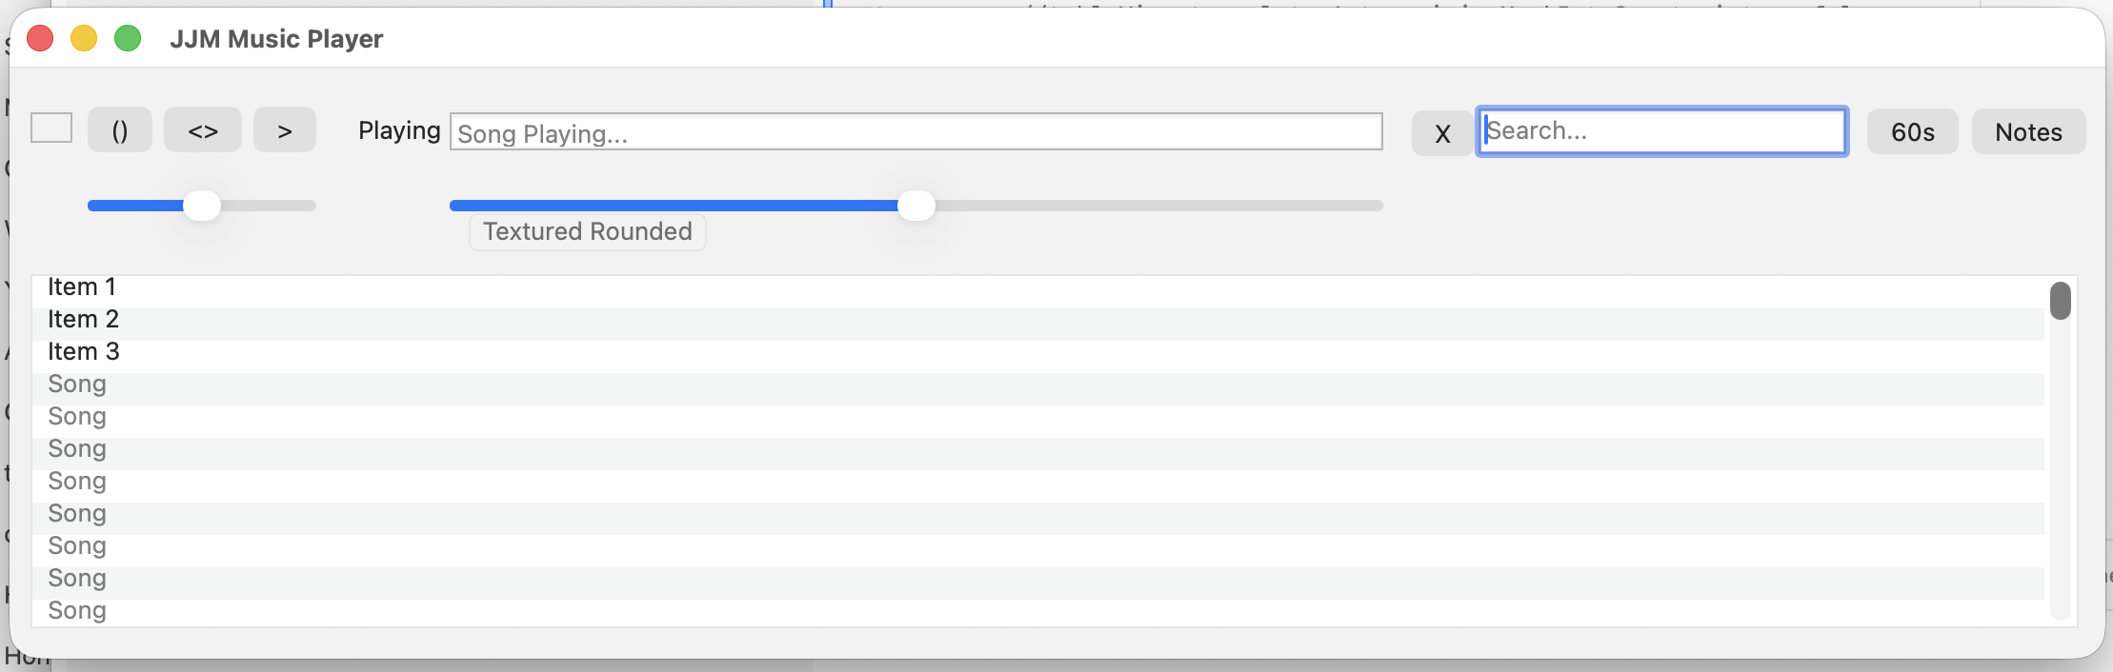Viewport: 2113px width, 672px height.
Task: Click the short volume slider knob
Action: (x=202, y=206)
